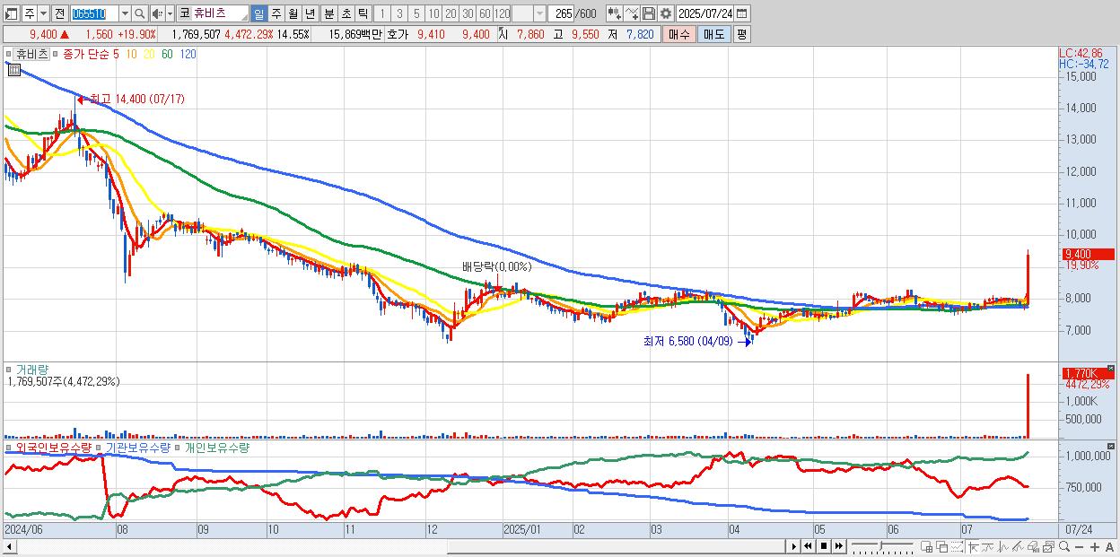Click the 120 moving average legend label
Screen dimensions: 1120x557
[188, 54]
